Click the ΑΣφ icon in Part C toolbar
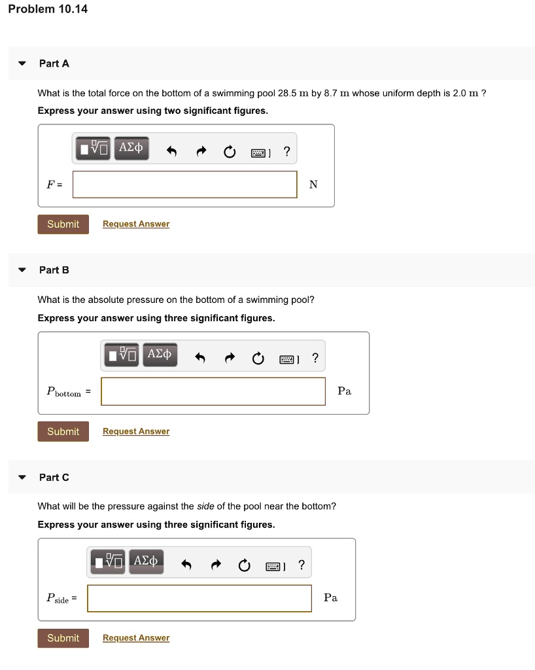535x670 pixels. tap(145, 561)
